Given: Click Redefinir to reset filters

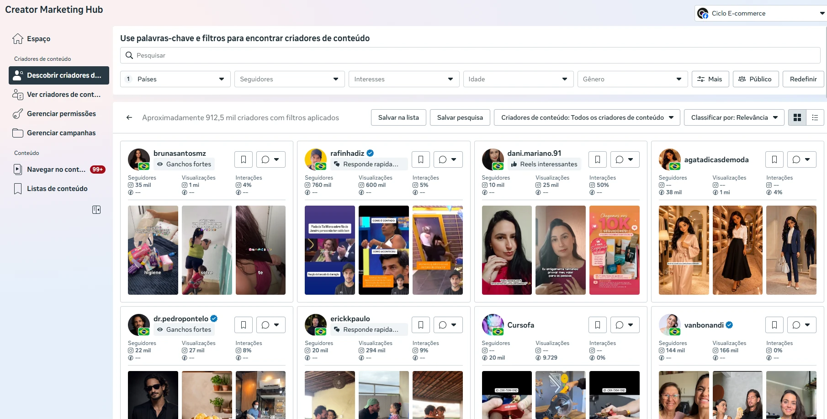Looking at the screenshot, I should 803,79.
